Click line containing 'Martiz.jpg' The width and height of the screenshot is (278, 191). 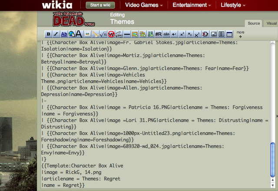pyautogui.click(x=123, y=56)
